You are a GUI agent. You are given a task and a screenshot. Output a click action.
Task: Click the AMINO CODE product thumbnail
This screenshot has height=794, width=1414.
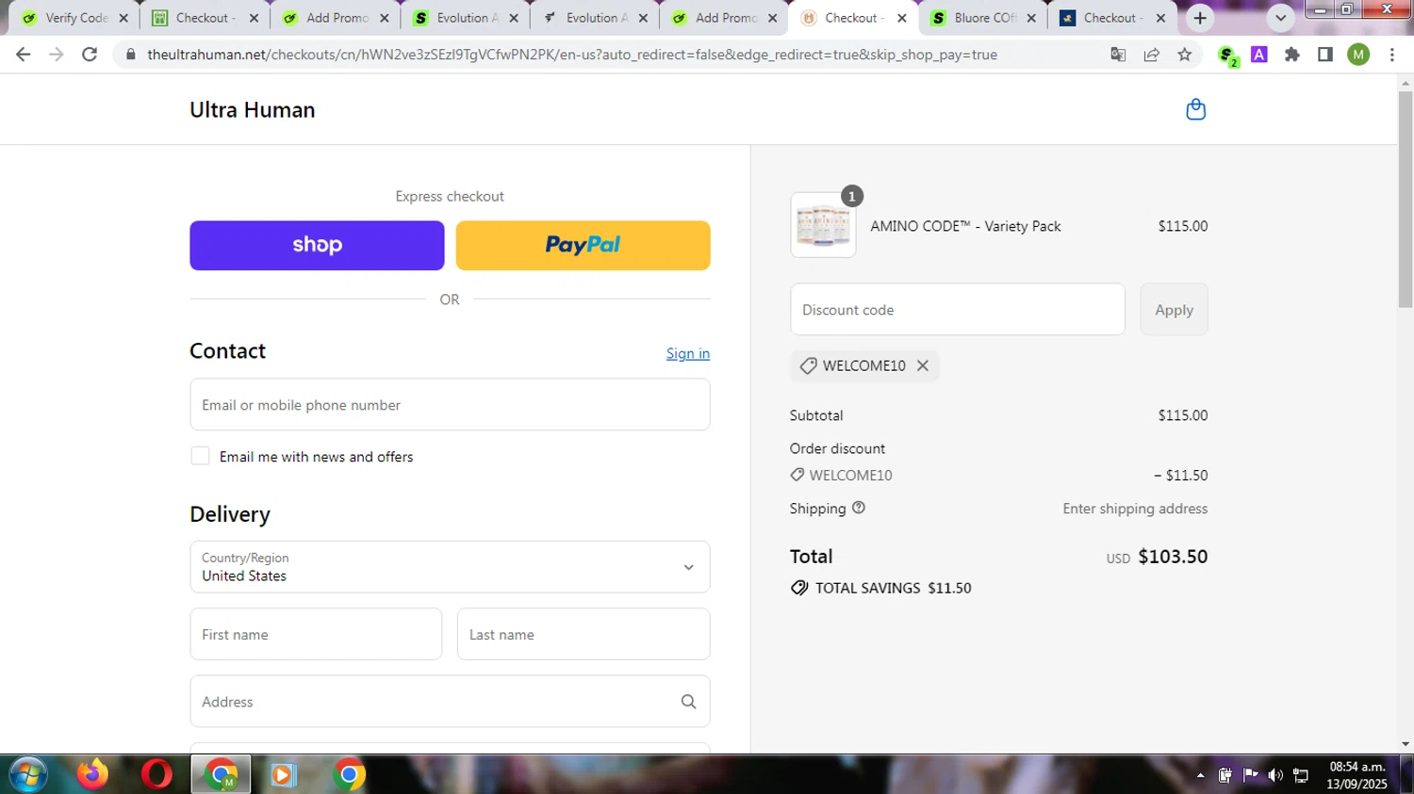click(823, 225)
